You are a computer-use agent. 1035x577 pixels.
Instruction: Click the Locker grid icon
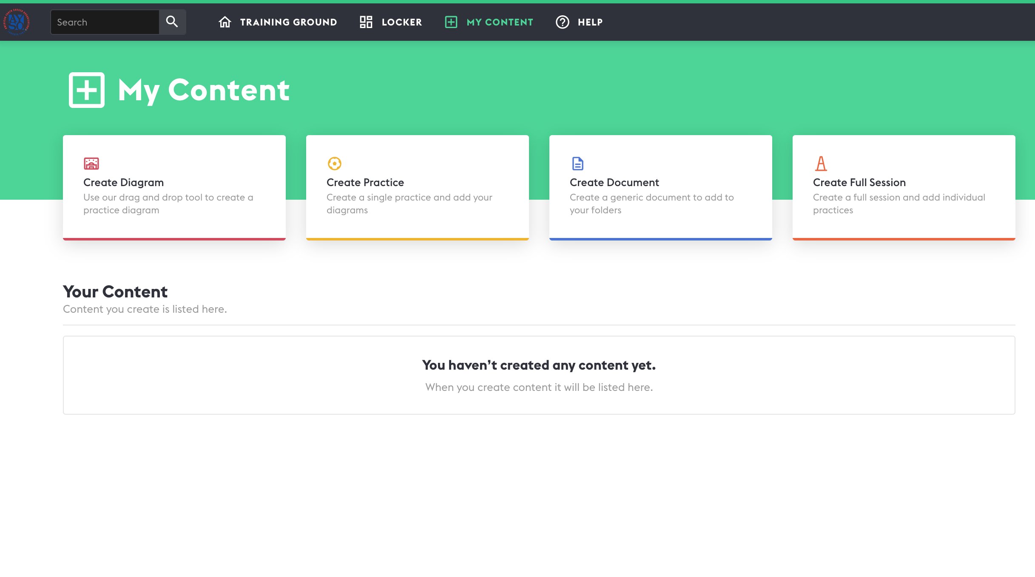366,22
